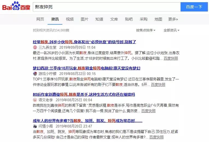The width and height of the screenshot is (209, 142).
Task: Open the 地图 tab
Action: (158, 19)
